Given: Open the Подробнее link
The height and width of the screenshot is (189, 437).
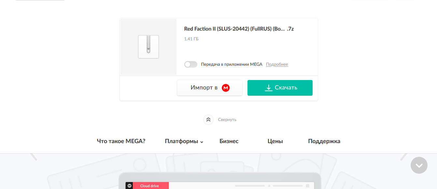Looking at the screenshot, I should click(277, 64).
